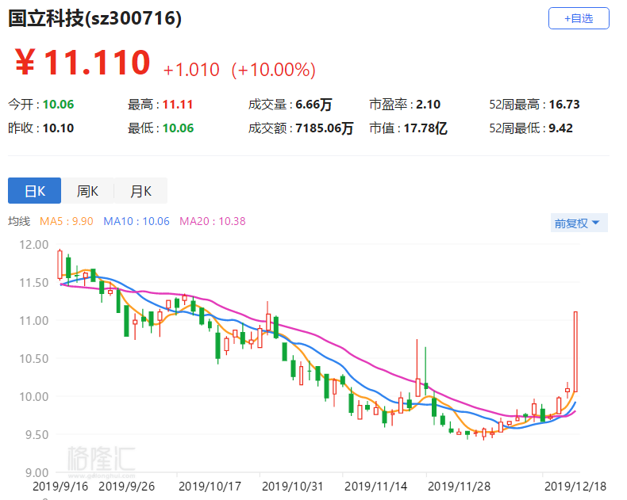Switch to the 日K daily chart tab
The image size is (627, 500).
point(34,191)
